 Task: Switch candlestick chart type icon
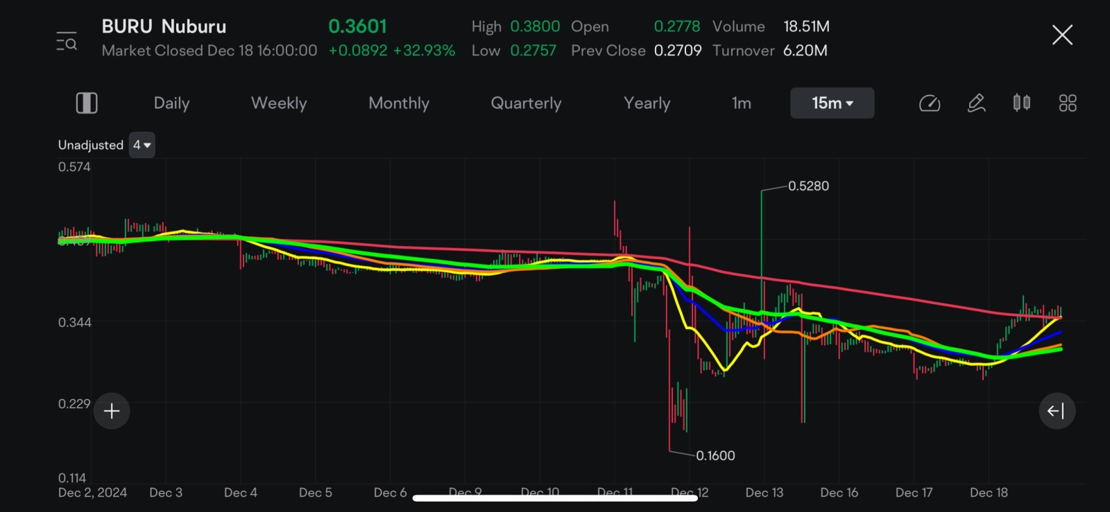[1021, 103]
